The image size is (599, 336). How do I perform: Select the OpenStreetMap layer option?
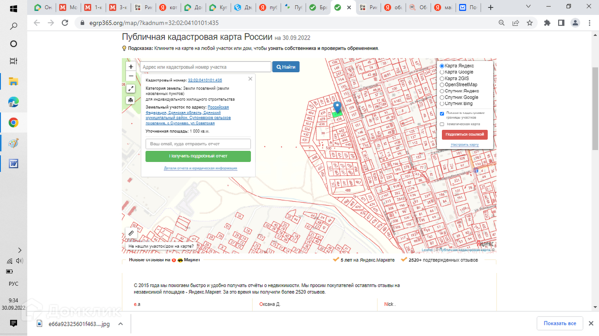coord(442,85)
